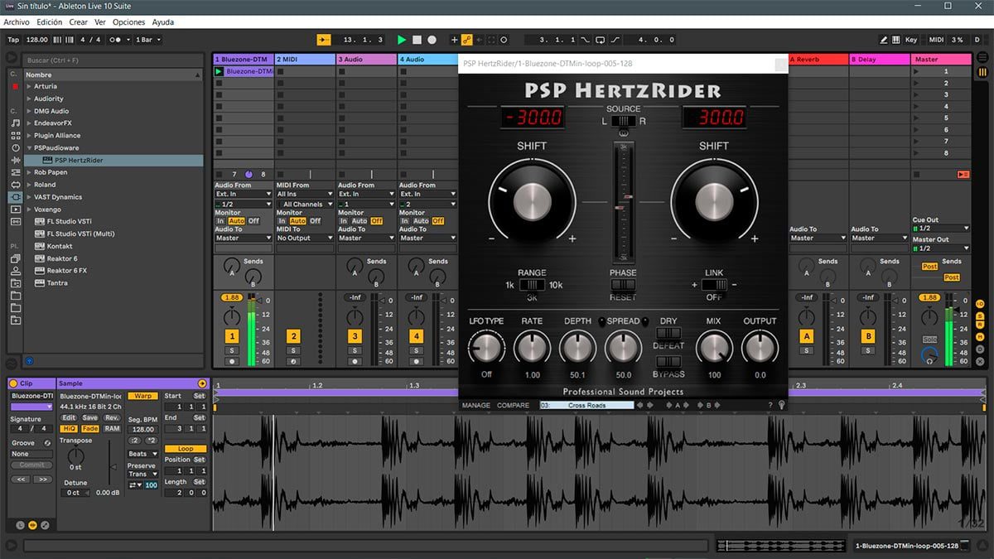Set track 3 Audio Monitor to Auto
The height and width of the screenshot is (559, 994).
pos(359,221)
